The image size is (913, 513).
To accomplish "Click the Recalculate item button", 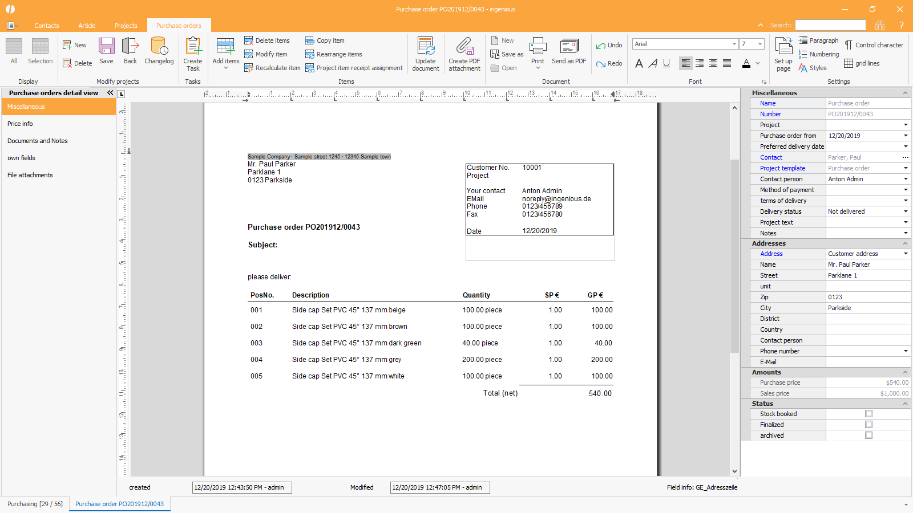I will click(272, 68).
